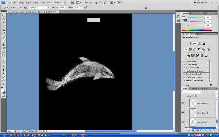
Task: Select the Magic Wand tool
Action: 3,26
